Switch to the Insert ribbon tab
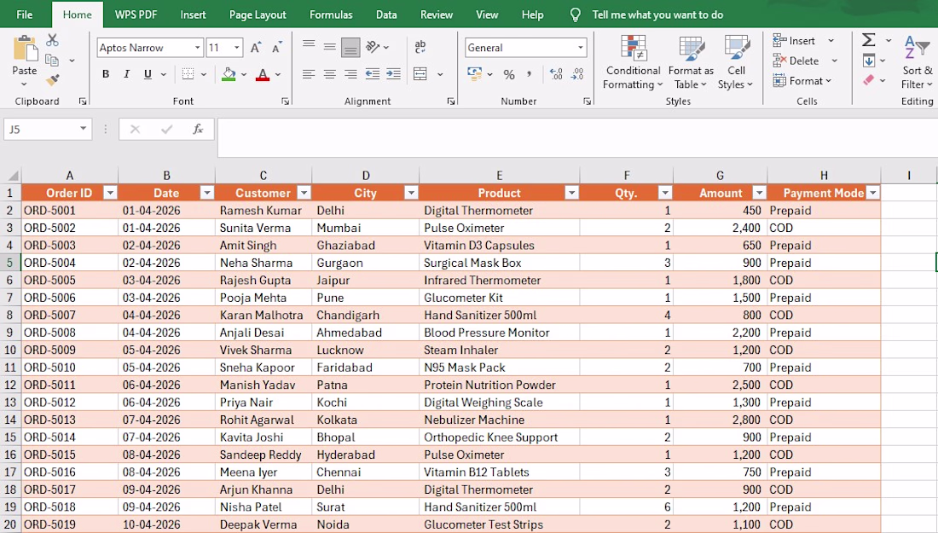The height and width of the screenshot is (533, 938). (x=194, y=14)
